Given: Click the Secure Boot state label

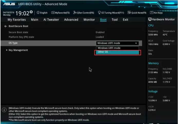Looking at the screenshot, I should click(18, 32).
